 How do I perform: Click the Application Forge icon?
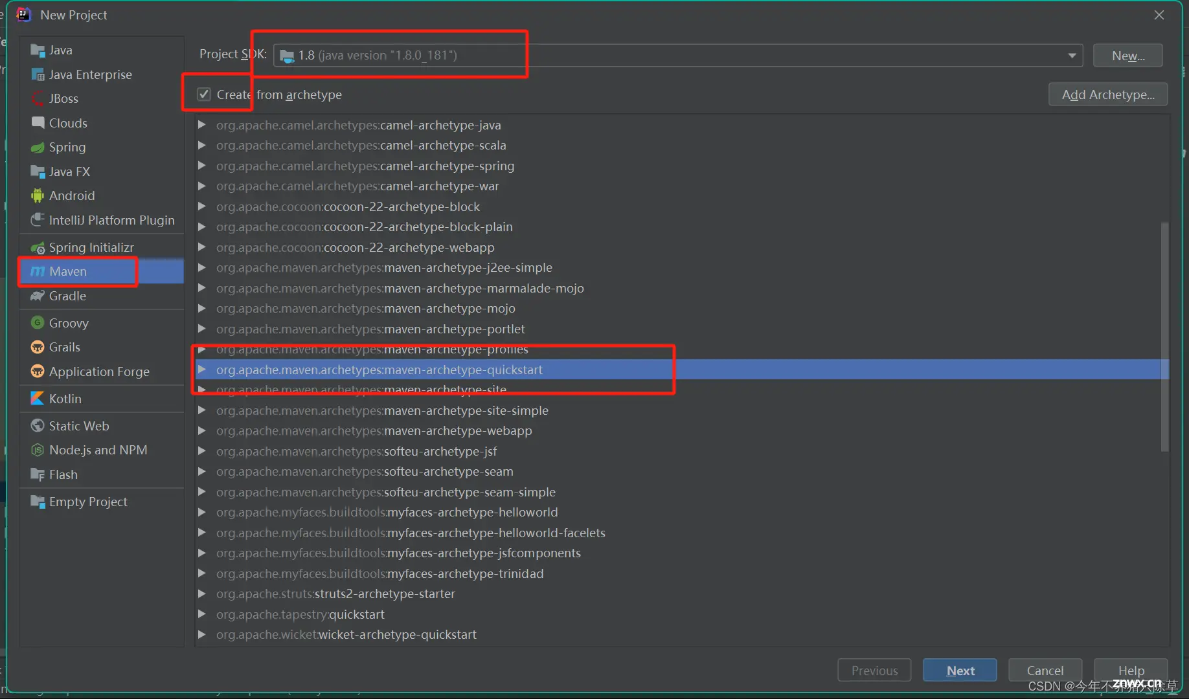coord(38,372)
